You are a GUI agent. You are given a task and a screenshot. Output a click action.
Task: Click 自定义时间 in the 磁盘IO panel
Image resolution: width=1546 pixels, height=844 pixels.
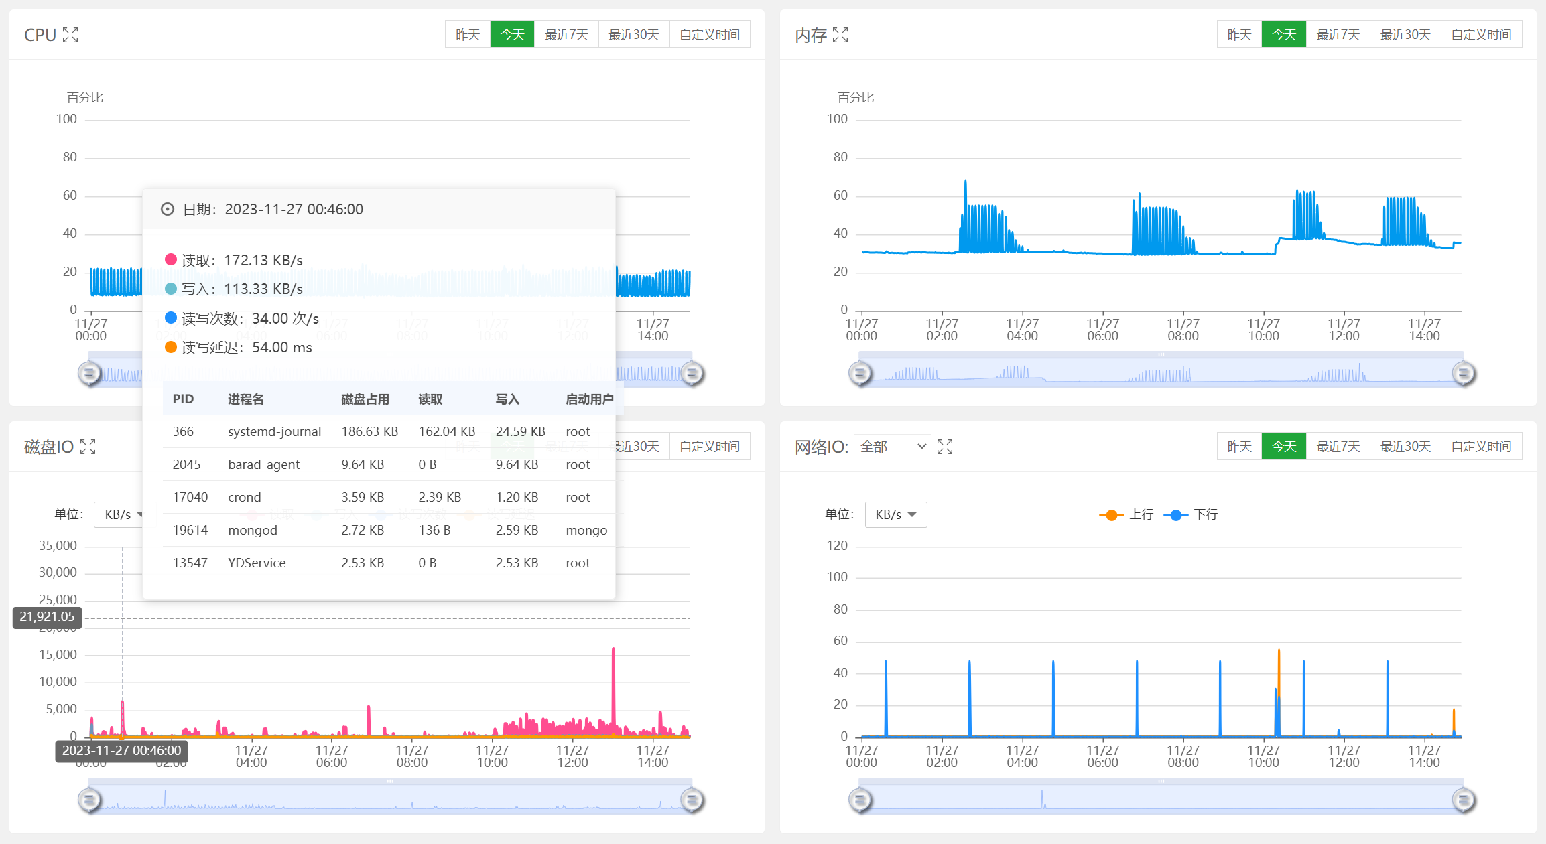[x=710, y=446]
